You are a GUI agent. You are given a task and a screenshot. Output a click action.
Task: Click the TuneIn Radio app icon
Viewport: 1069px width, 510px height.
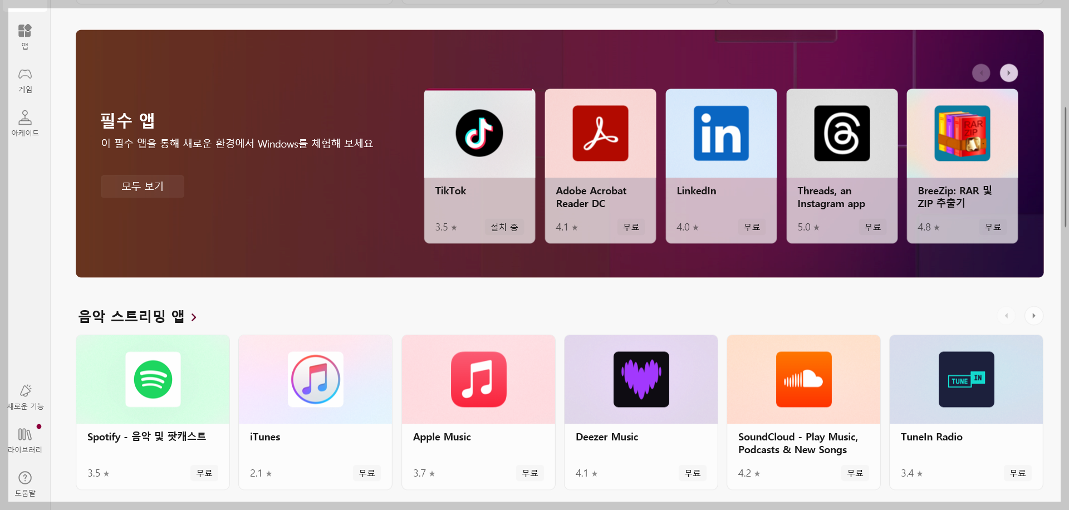[x=967, y=379]
